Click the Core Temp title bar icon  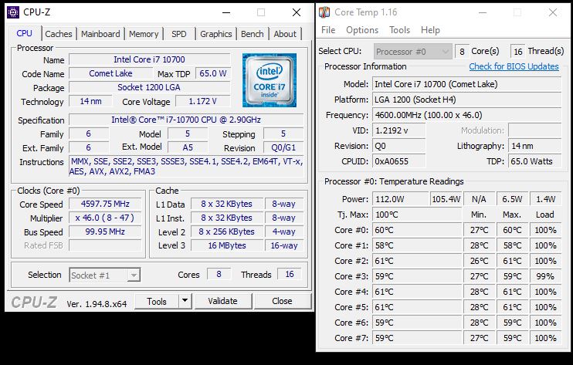pyautogui.click(x=324, y=12)
